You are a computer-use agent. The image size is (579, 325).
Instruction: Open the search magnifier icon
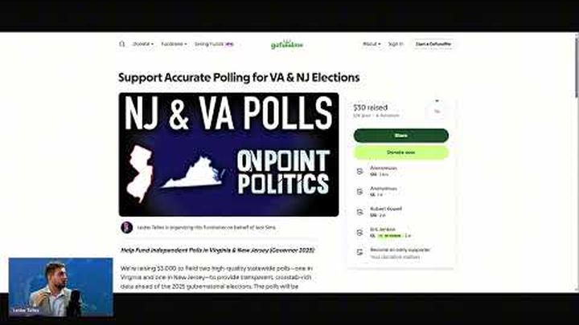click(x=122, y=44)
